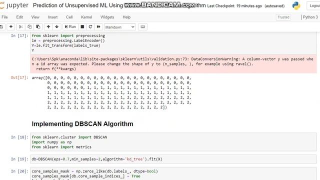Click the Jupyter logo
The image size is (320, 180).
pyautogui.click(x=14, y=5)
